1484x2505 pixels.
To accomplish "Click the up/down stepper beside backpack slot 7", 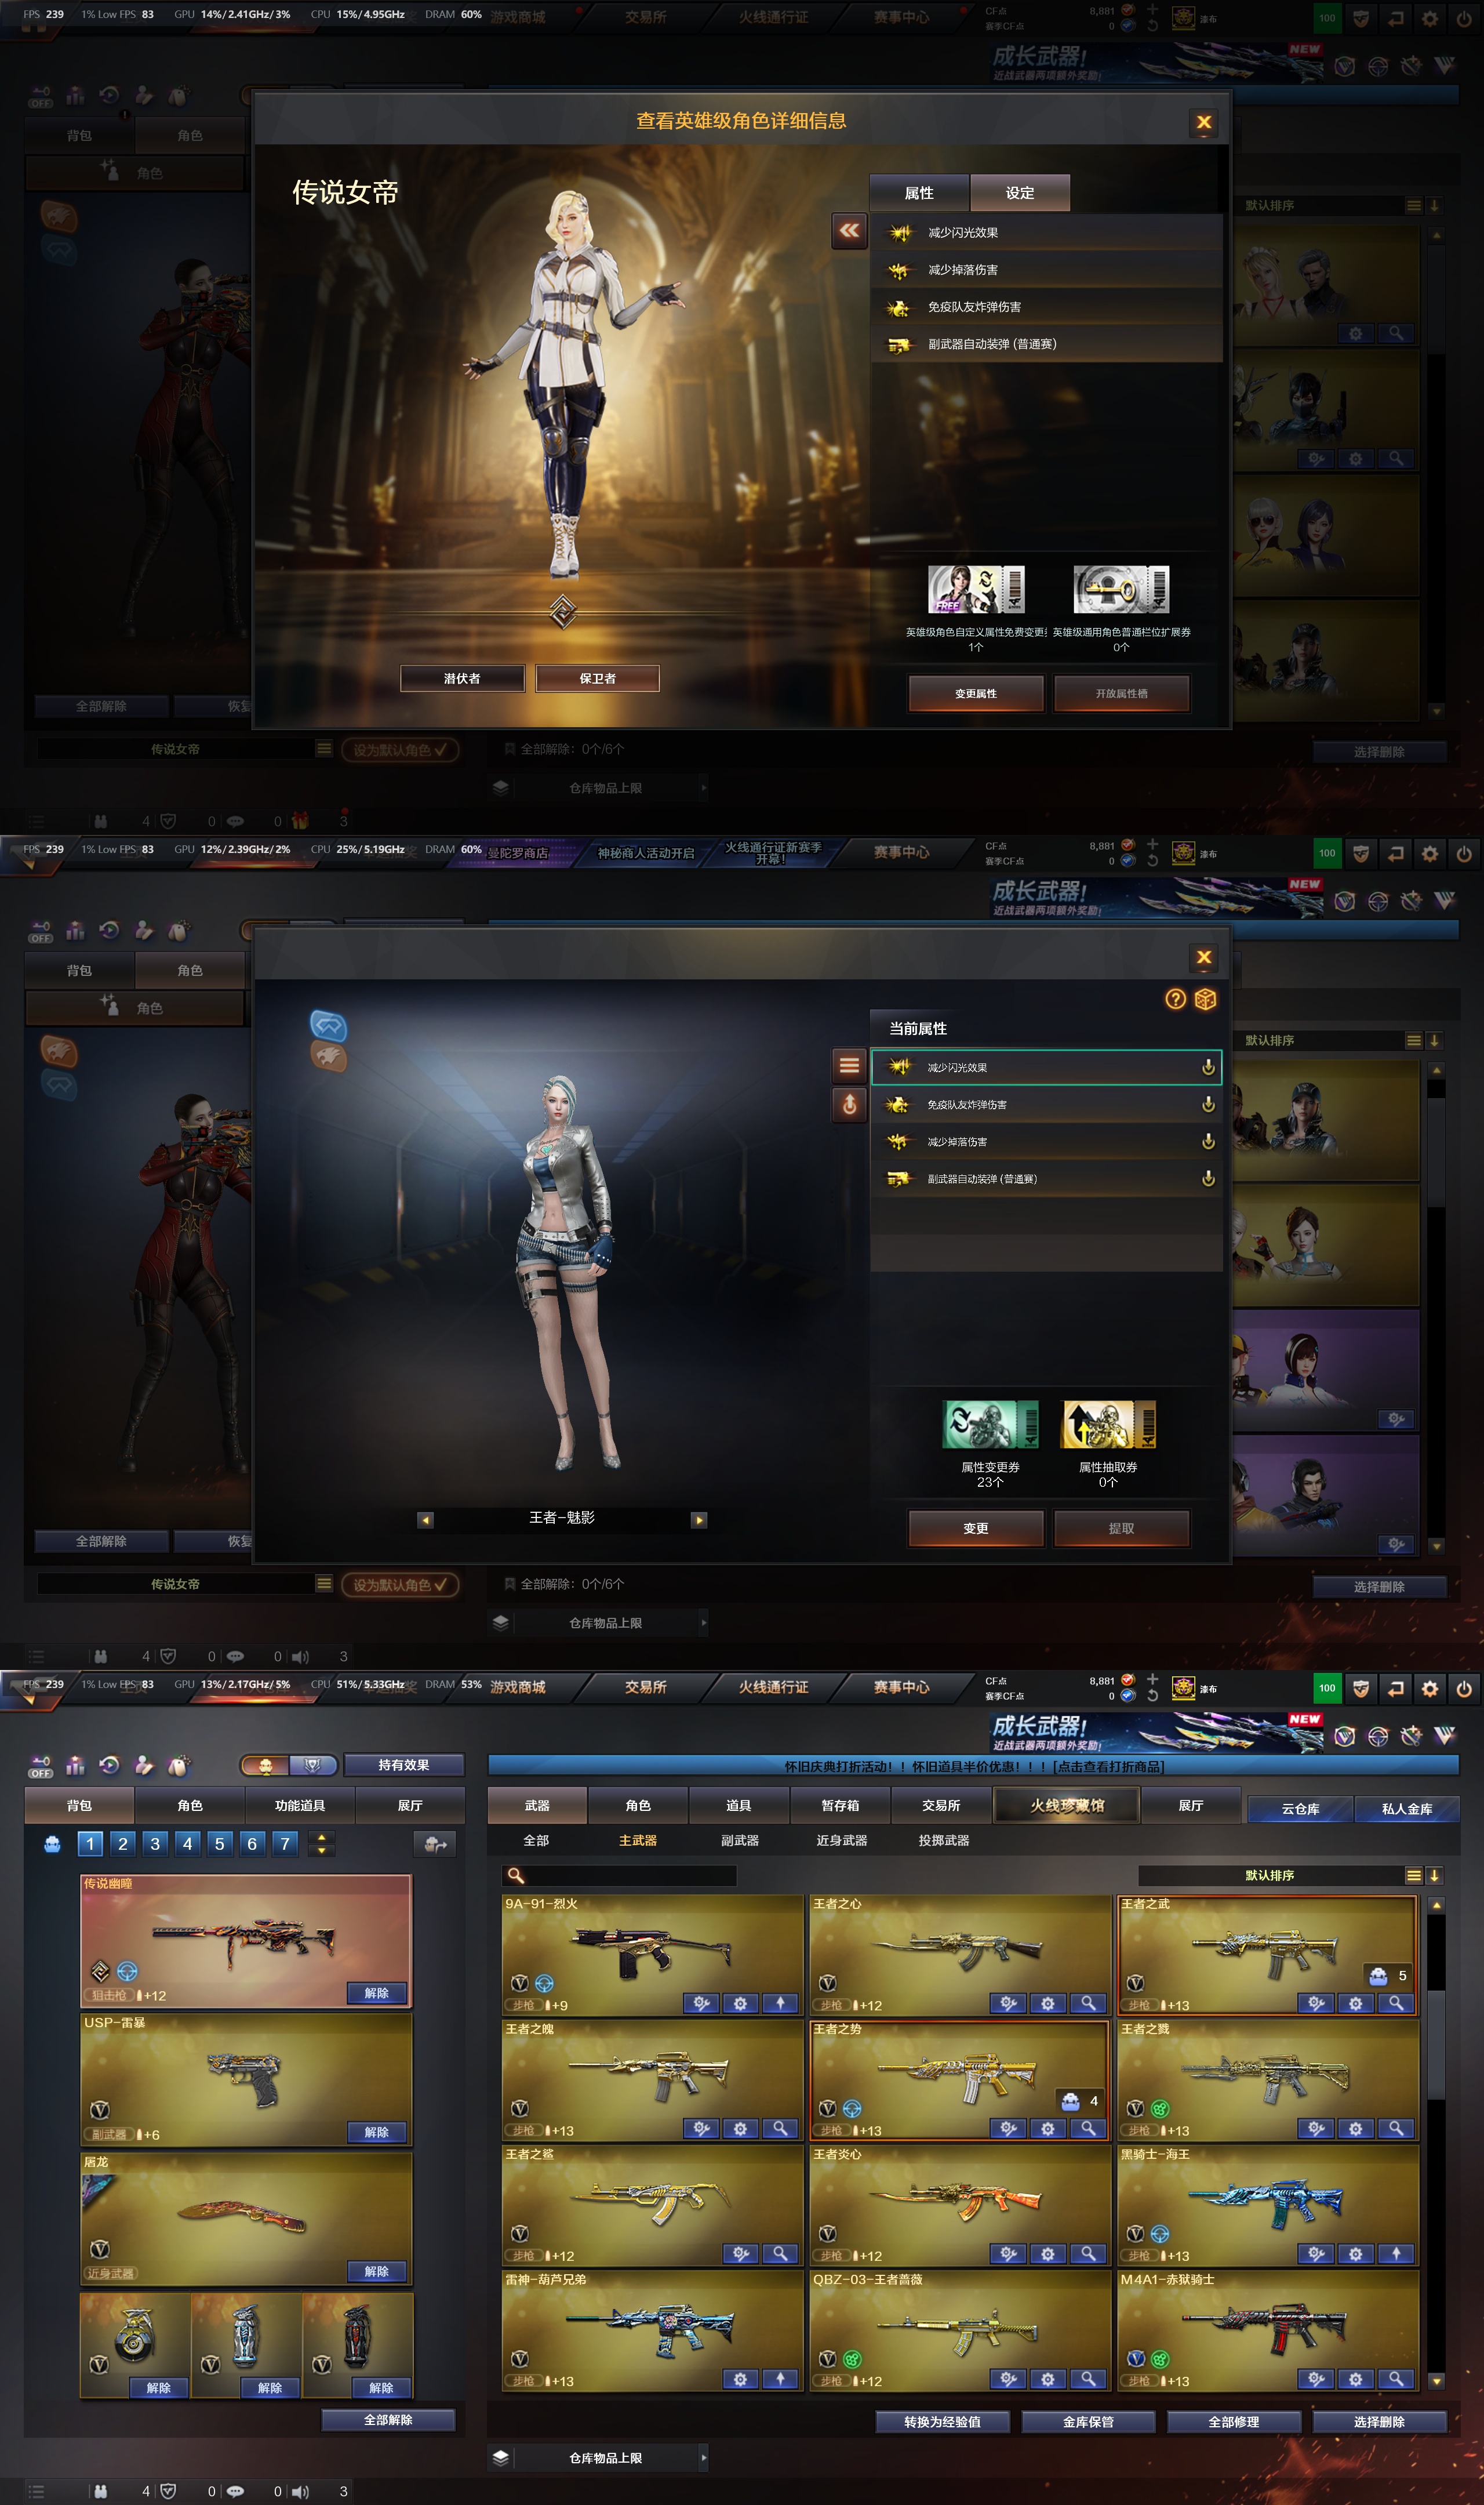I will point(321,1843).
